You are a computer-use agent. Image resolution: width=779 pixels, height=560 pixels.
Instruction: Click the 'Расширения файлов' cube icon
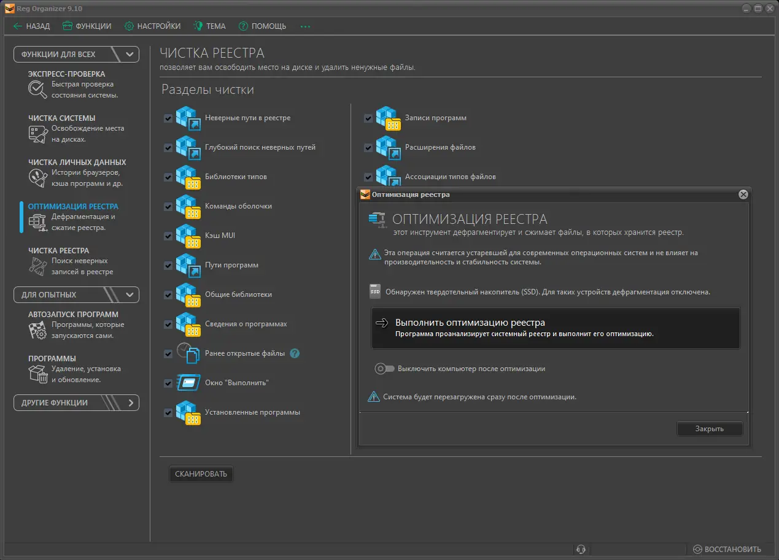[388, 148]
